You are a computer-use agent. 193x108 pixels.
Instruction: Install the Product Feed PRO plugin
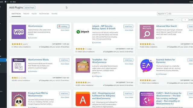coord(64,93)
